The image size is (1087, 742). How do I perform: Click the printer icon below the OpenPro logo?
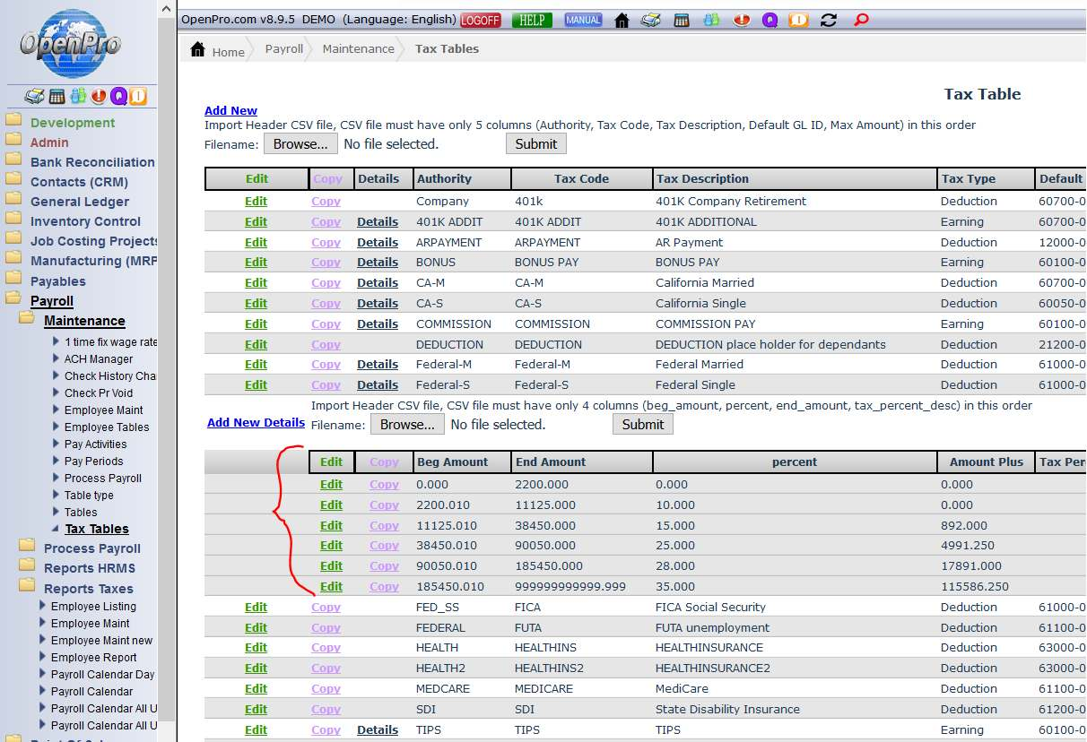point(34,97)
